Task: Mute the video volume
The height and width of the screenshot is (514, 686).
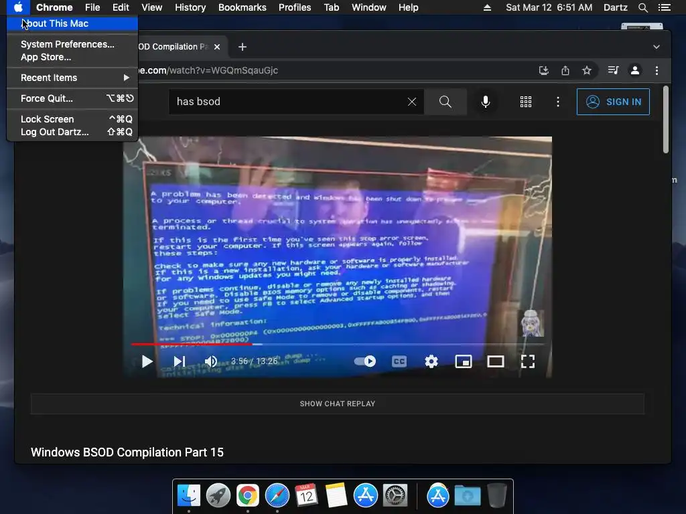Action: coord(211,361)
